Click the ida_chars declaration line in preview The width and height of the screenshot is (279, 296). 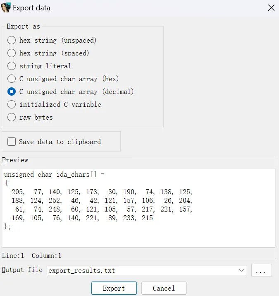54,175
